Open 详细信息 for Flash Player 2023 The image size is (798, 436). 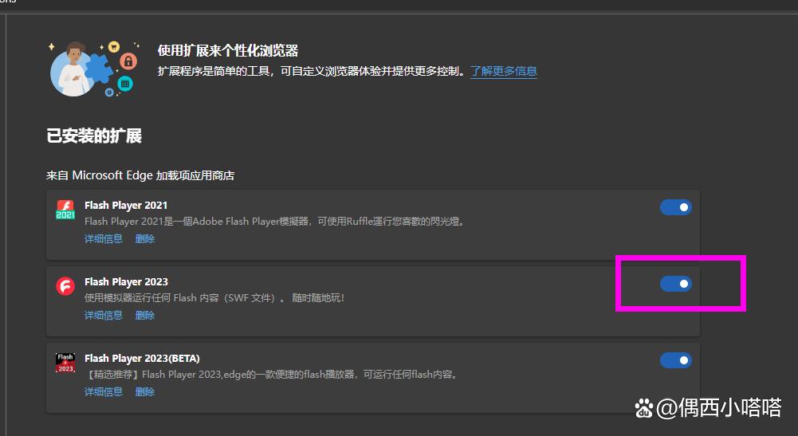pos(104,315)
